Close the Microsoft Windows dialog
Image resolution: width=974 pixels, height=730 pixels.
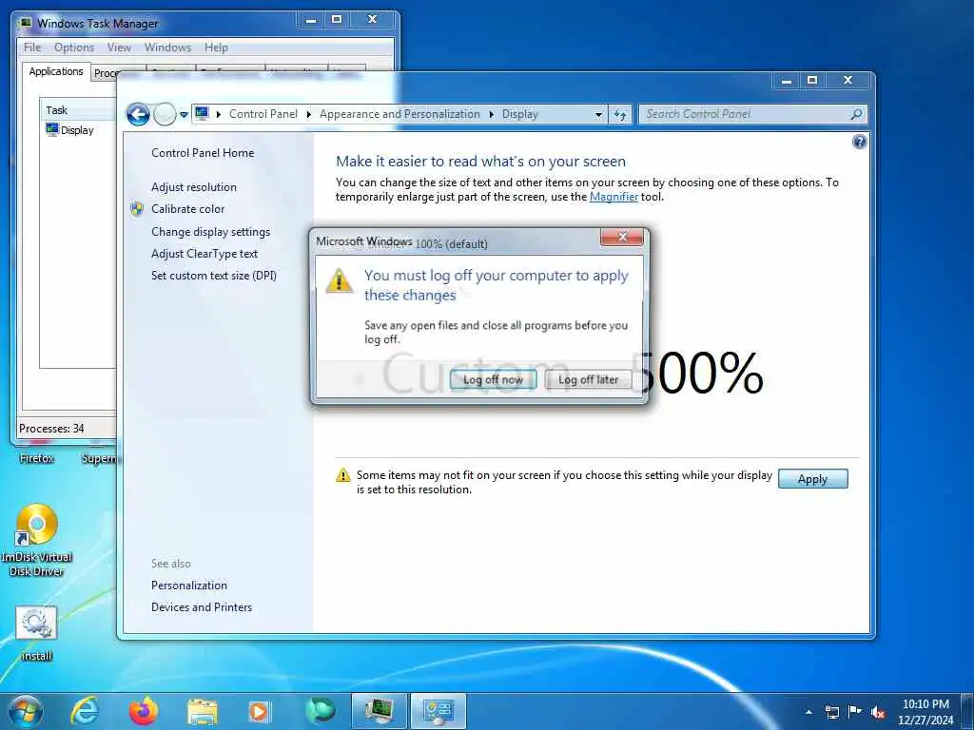[x=622, y=237]
